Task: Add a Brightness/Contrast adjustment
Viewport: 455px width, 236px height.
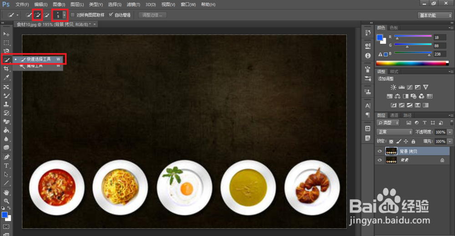Action: point(393,87)
